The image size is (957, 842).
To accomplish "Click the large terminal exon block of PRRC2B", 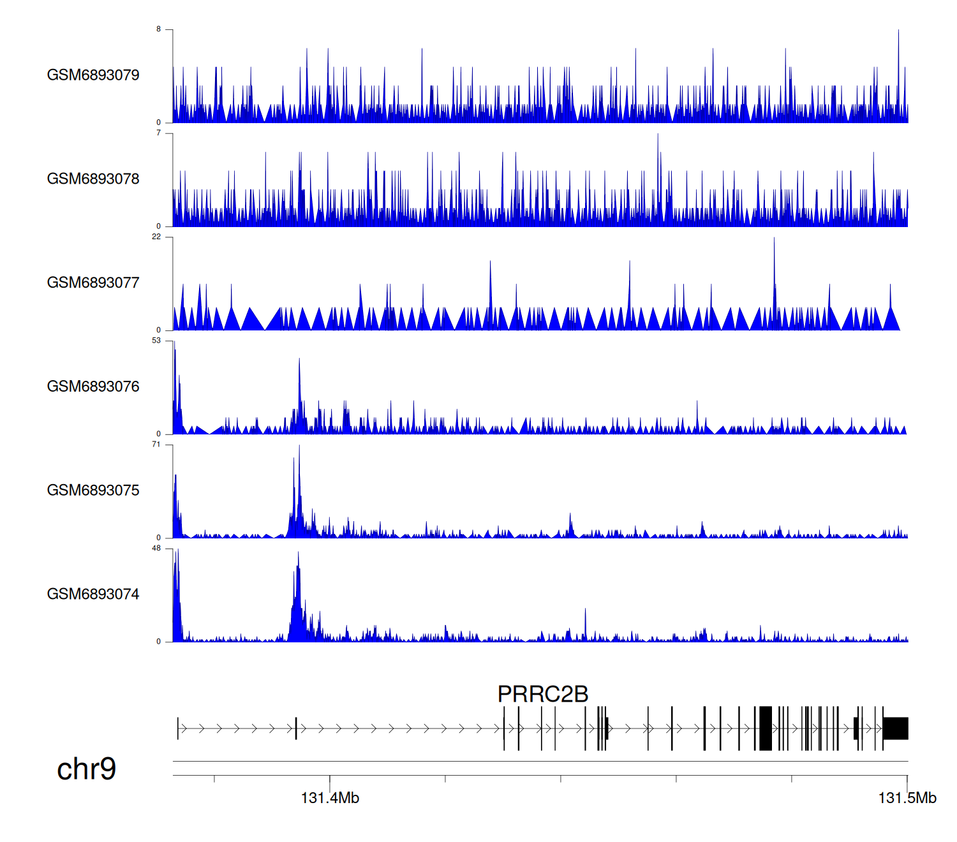I will (x=895, y=728).
